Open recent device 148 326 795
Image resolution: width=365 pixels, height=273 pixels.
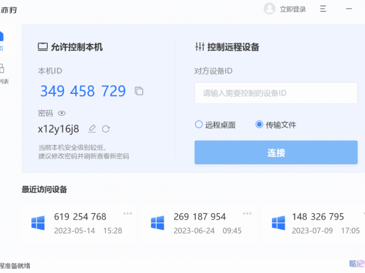[x=314, y=224]
